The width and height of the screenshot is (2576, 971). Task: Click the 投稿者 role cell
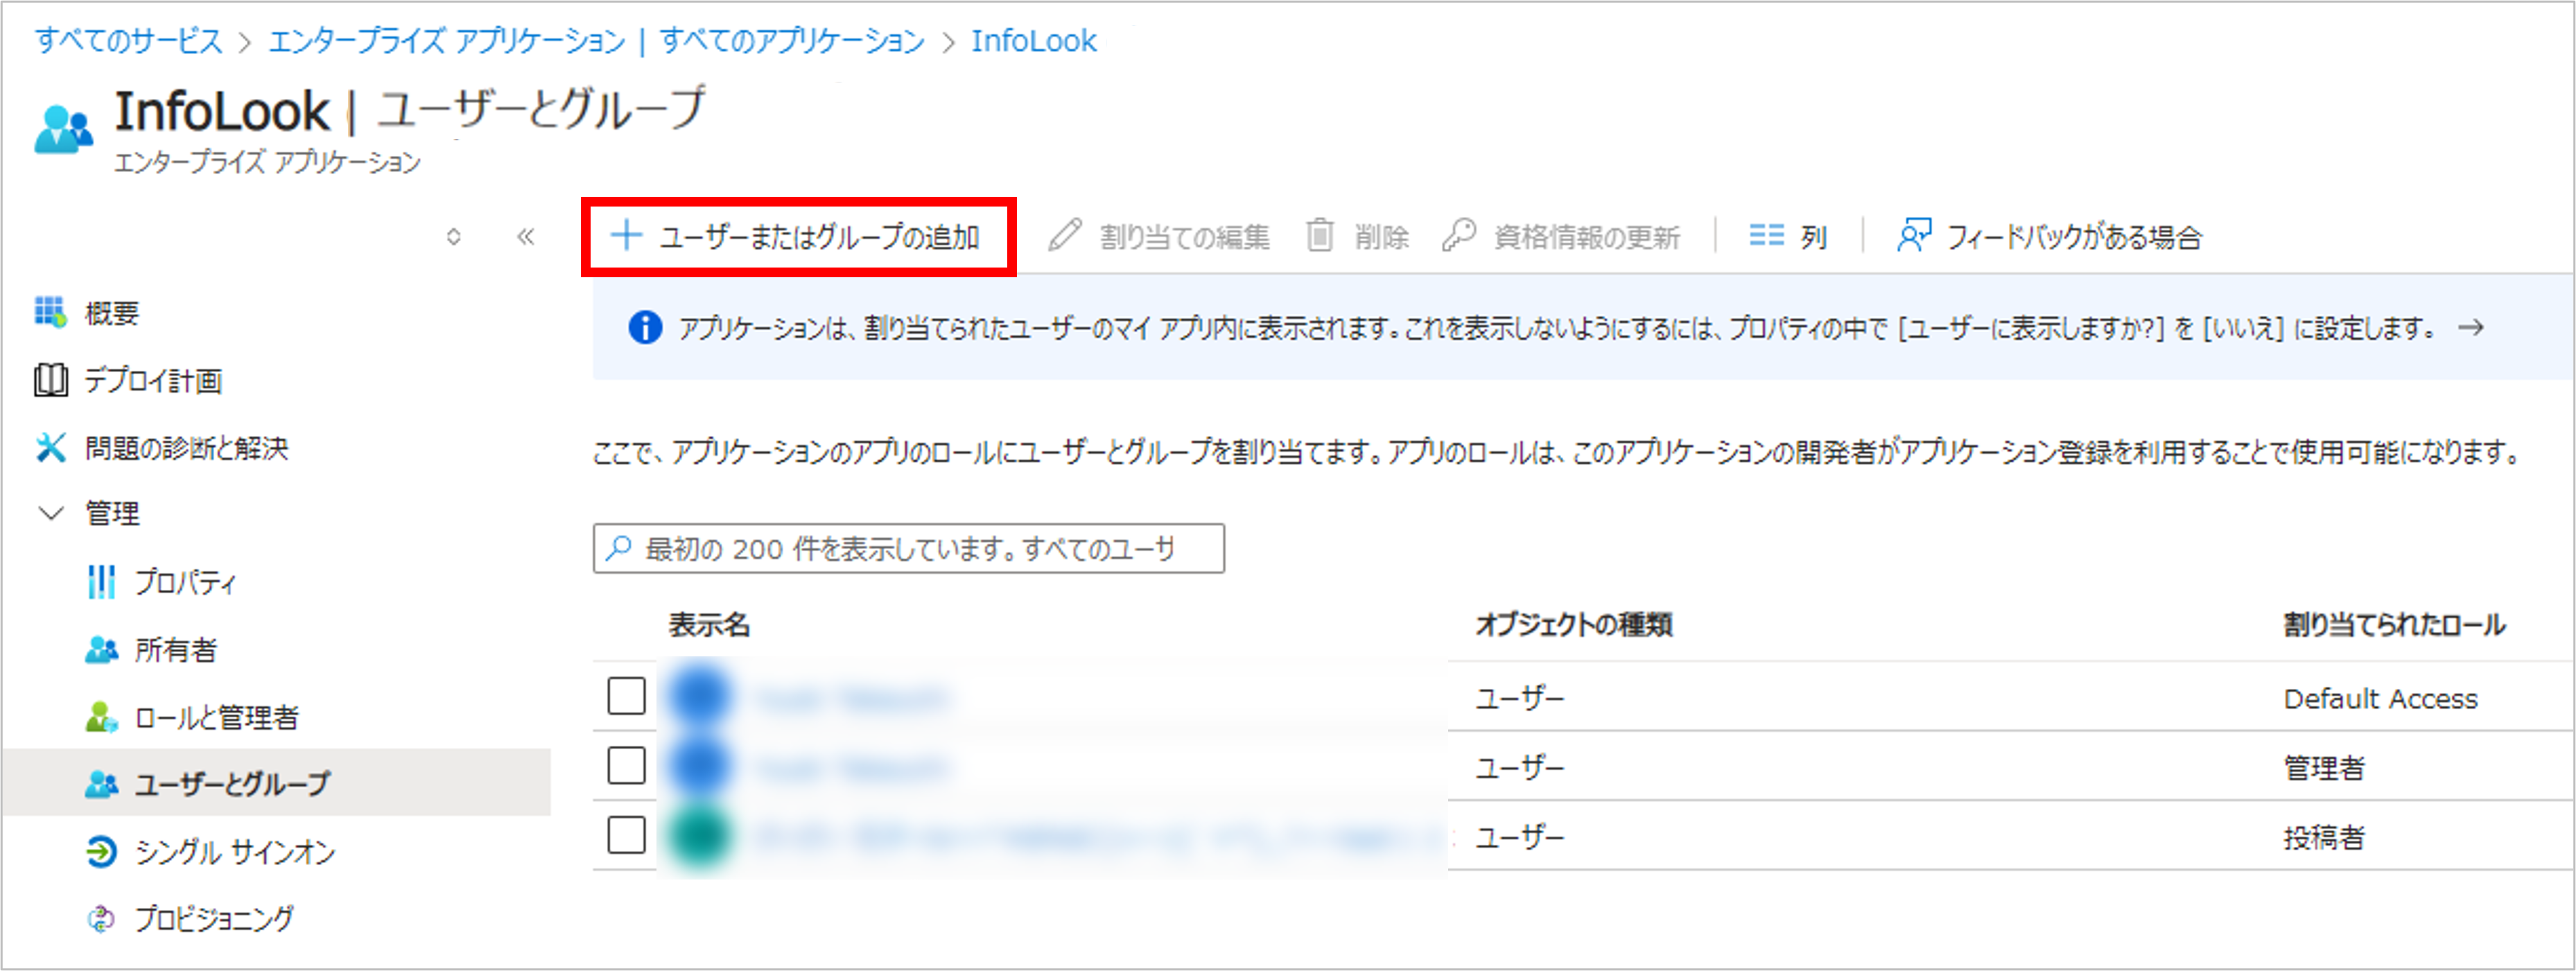pos(2325,837)
